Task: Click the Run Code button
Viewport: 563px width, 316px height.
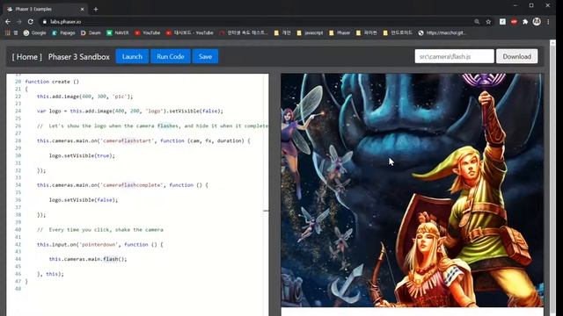Action: tap(170, 56)
